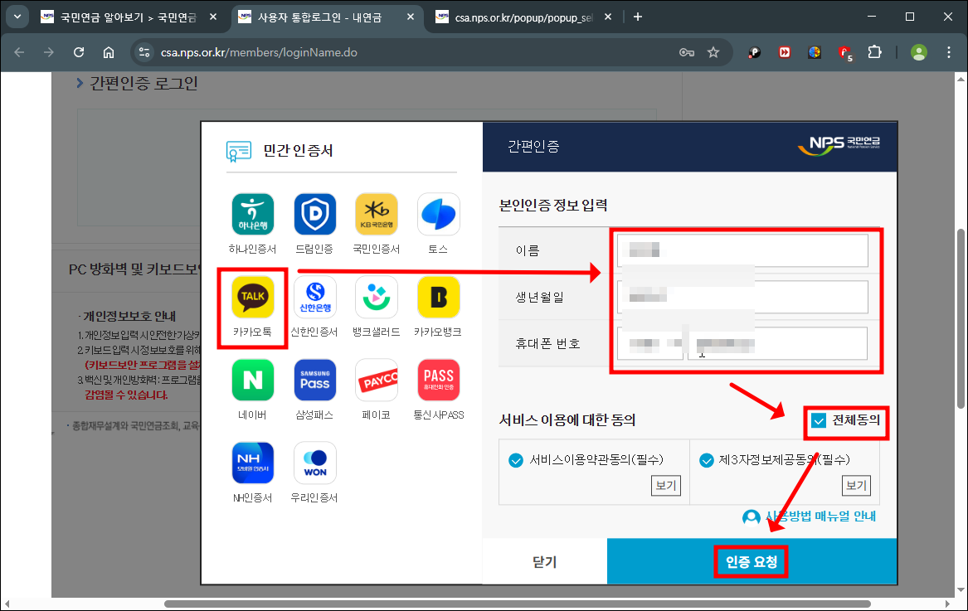Pick Toss as the authentication method
The image size is (968, 611).
438,214
